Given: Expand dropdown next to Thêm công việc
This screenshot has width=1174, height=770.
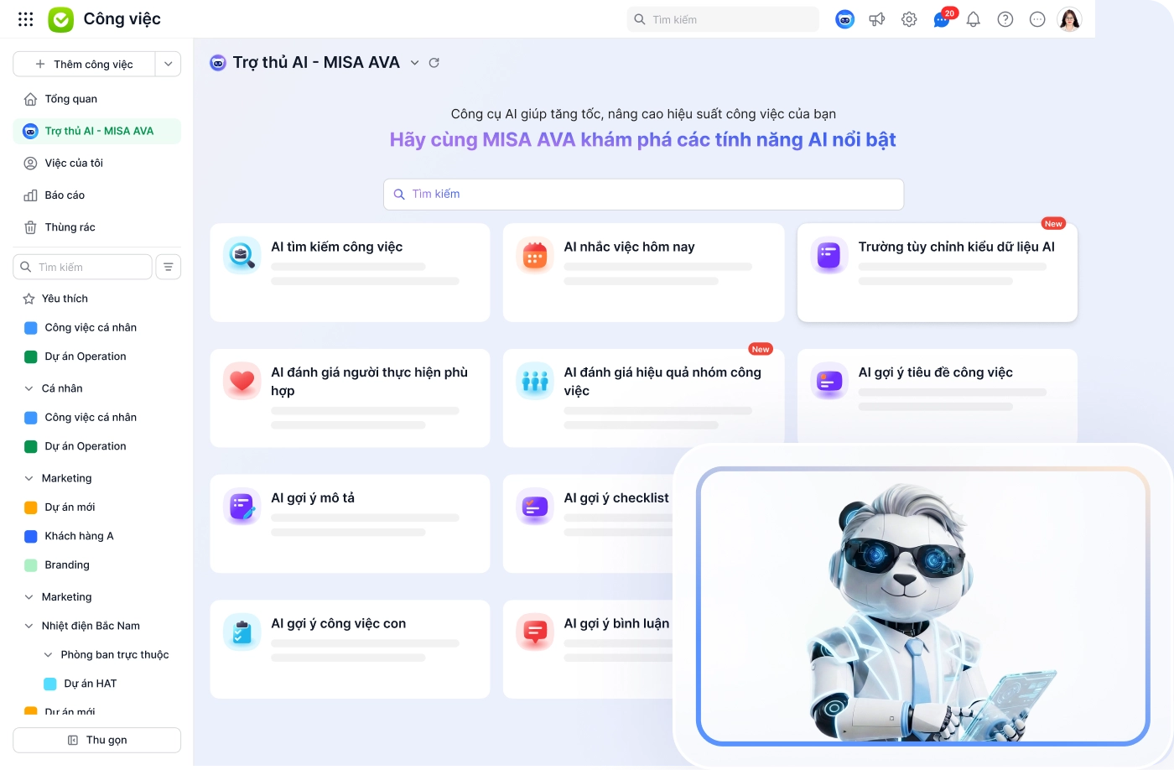Looking at the screenshot, I should click(169, 64).
